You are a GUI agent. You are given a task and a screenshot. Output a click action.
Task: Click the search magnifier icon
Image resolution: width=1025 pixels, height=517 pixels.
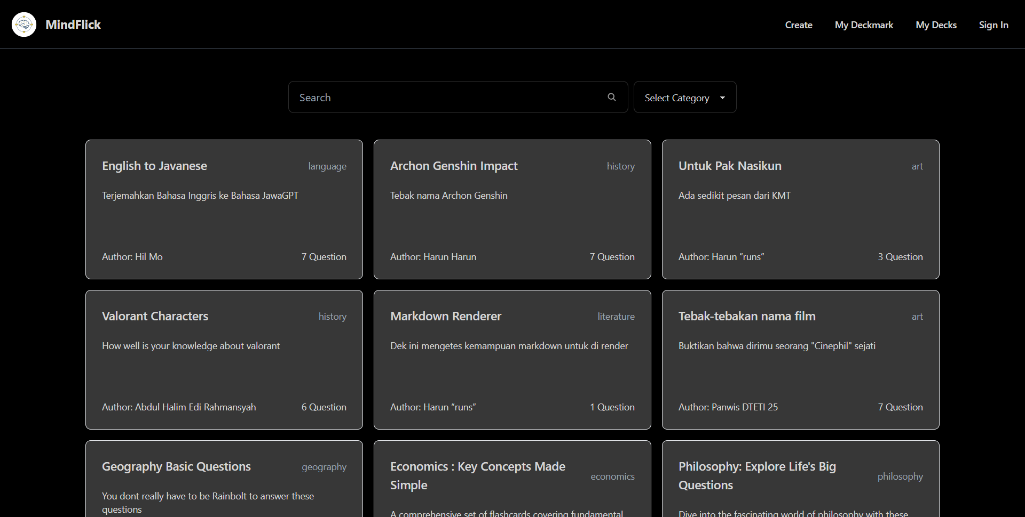pyautogui.click(x=612, y=97)
